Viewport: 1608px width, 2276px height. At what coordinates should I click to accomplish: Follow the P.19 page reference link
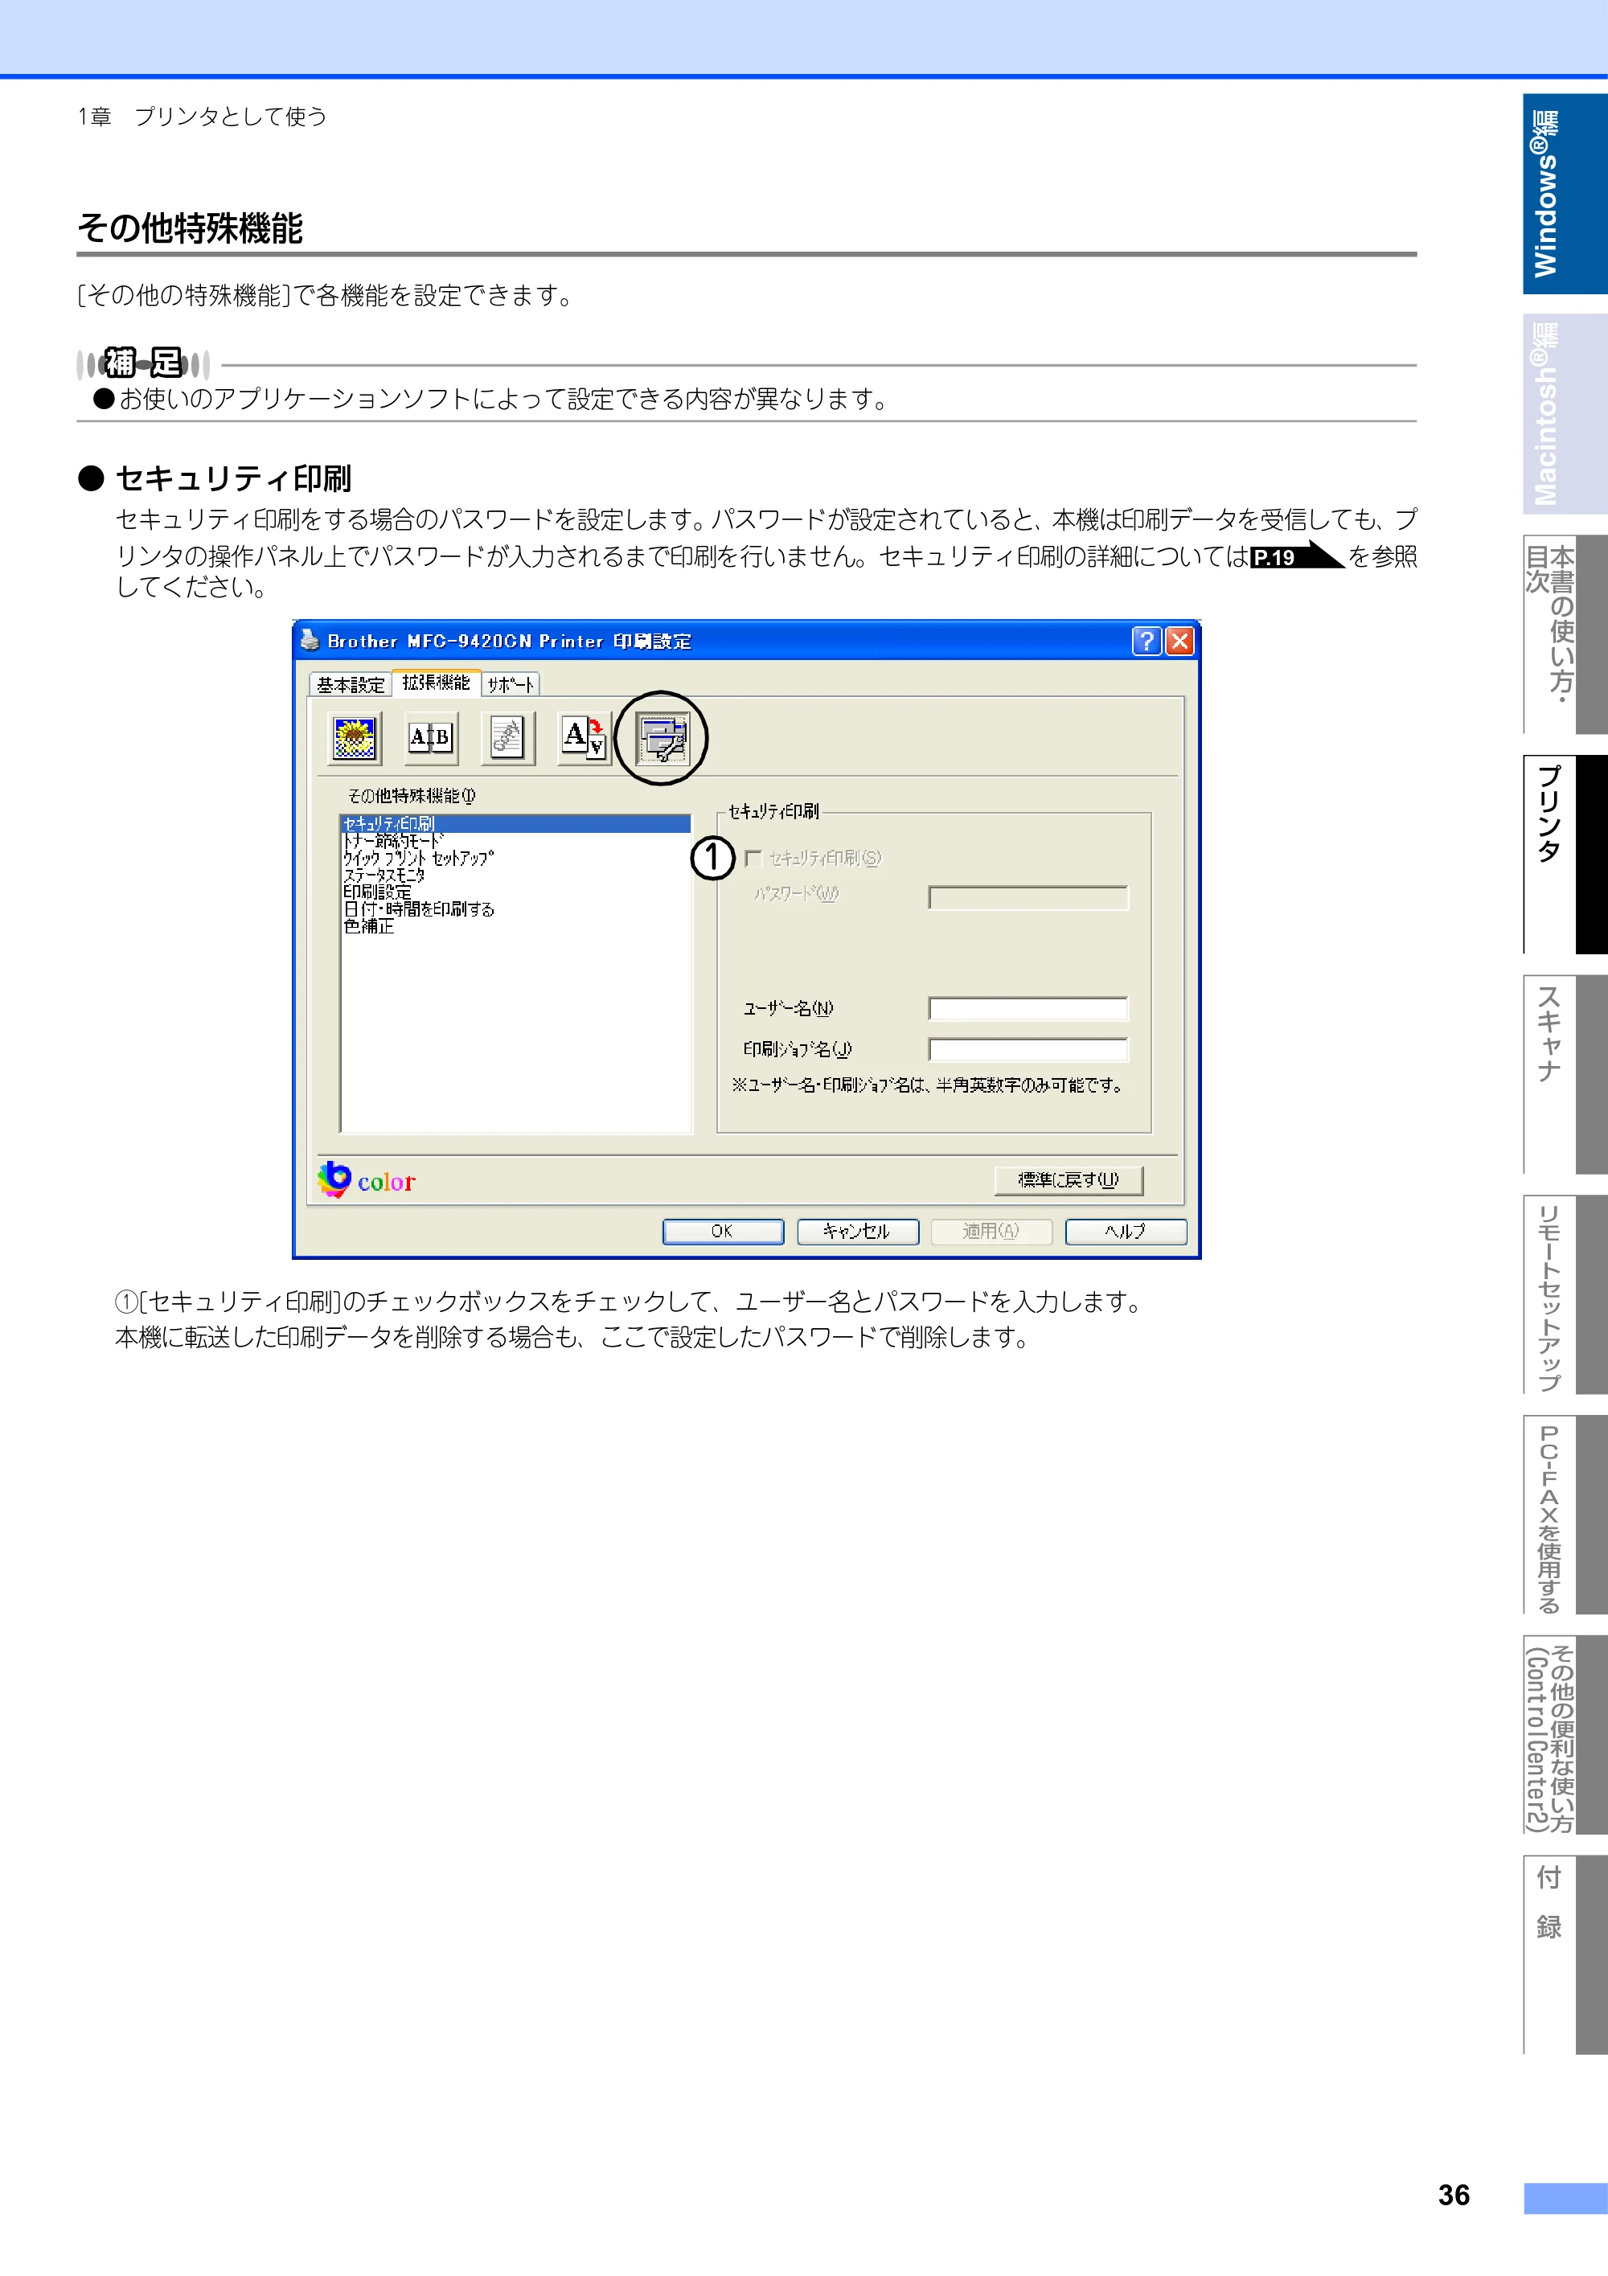click(x=1296, y=556)
